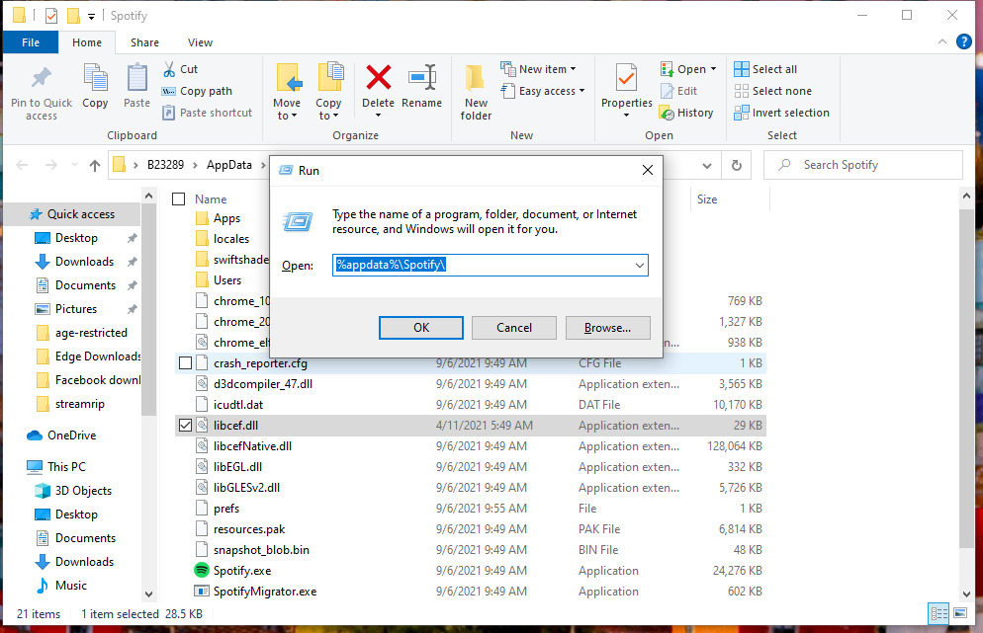Click Browse... in the Run dialog
Image resolution: width=983 pixels, height=633 pixels.
607,328
